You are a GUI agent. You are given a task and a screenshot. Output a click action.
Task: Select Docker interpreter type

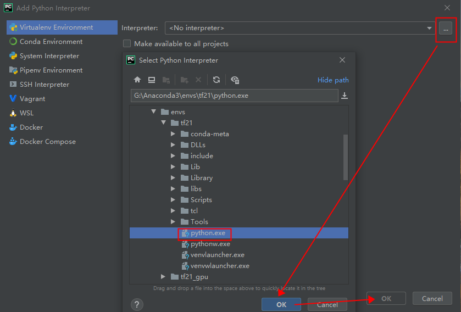[62, 127]
